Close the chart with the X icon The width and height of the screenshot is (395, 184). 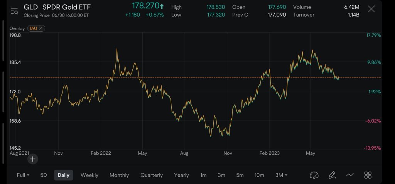(x=371, y=9)
